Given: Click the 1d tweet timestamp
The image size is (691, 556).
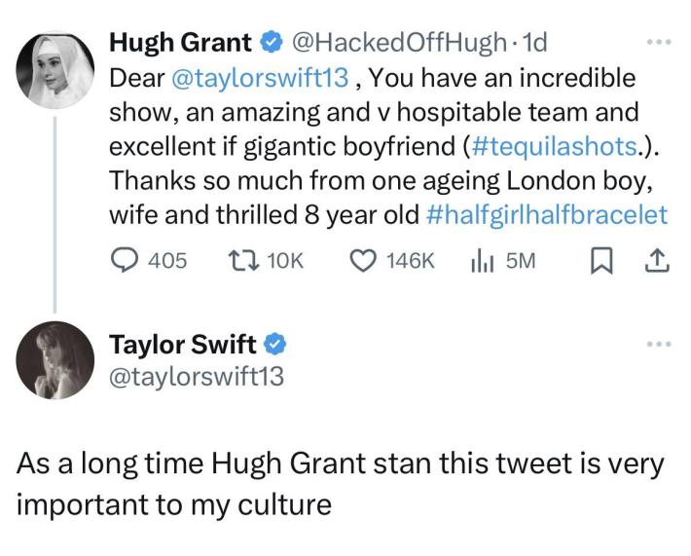Looking at the screenshot, I should coord(535,43).
